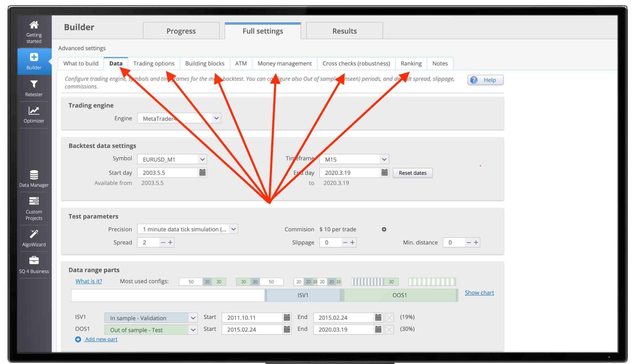Image resolution: width=637 pixels, height=364 pixels.
Task: Increase the Spread value by one
Action: pyautogui.click(x=170, y=242)
